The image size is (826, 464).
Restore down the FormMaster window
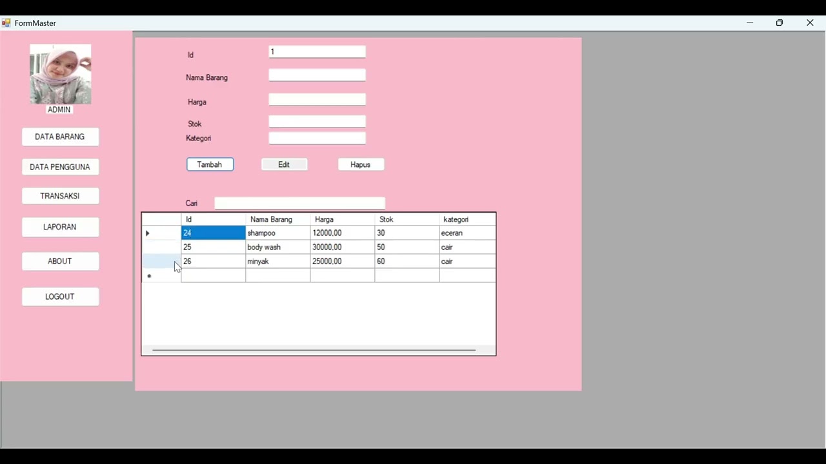tap(780, 23)
